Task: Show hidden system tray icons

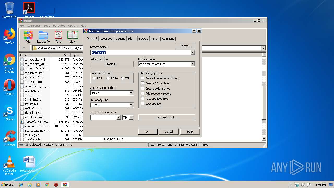Action: point(291,185)
